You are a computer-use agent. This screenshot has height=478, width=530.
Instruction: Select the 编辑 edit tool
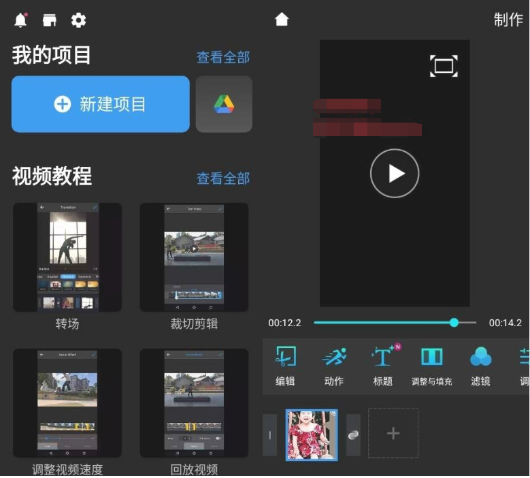pos(285,366)
